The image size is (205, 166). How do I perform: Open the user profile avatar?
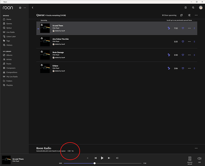tap(201, 8)
